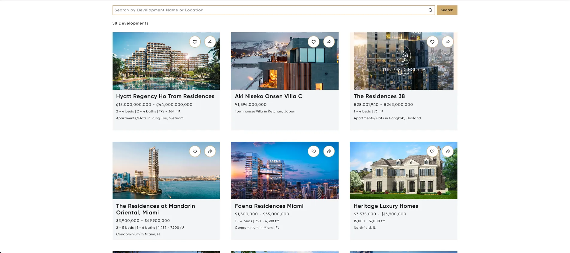Click 'Apartments/Flats in Bangkok, Thailand'

[387, 118]
